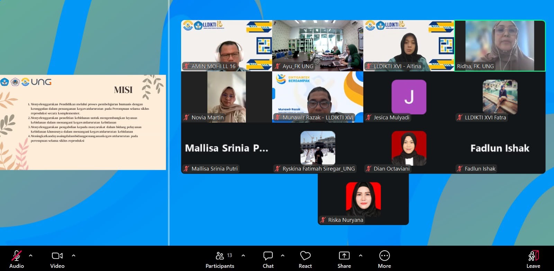Click the shared MISI slide
The height and width of the screenshot is (271, 554).
[x=83, y=122]
